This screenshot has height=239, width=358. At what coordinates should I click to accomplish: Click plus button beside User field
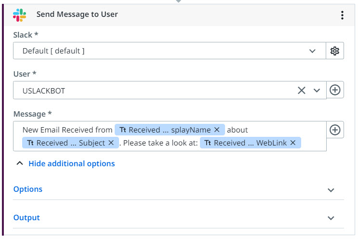pyautogui.click(x=335, y=90)
